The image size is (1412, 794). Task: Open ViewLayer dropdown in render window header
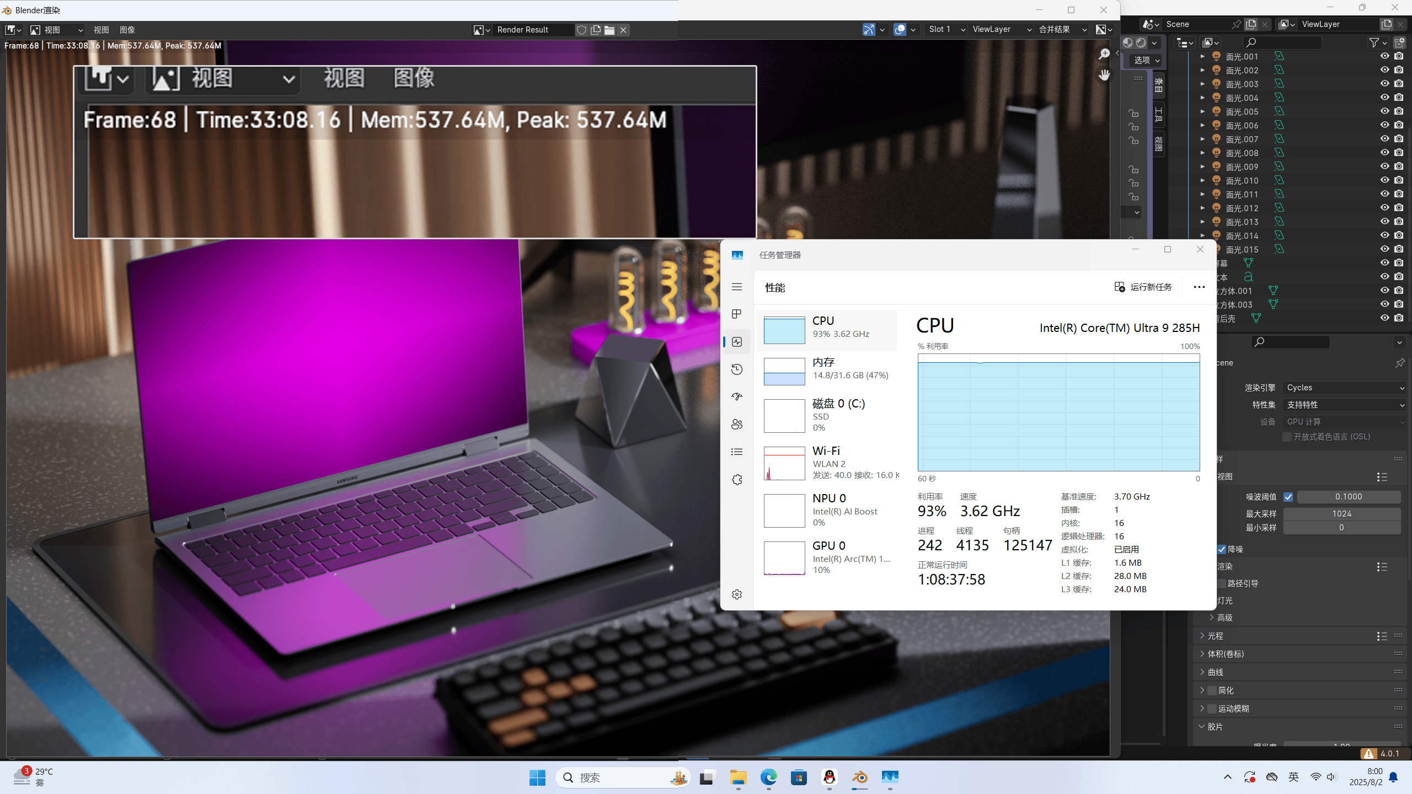click(1001, 30)
